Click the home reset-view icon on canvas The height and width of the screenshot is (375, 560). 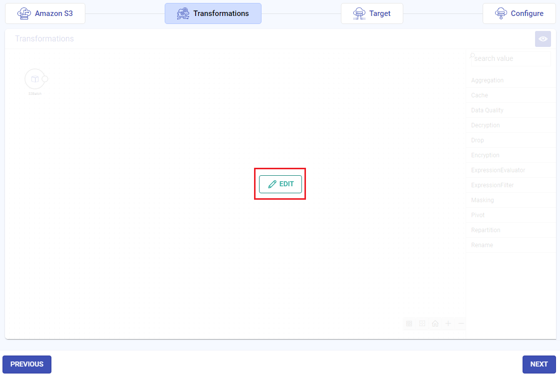435,324
